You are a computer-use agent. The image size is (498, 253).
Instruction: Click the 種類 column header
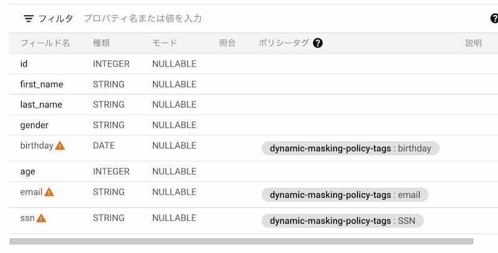(101, 43)
